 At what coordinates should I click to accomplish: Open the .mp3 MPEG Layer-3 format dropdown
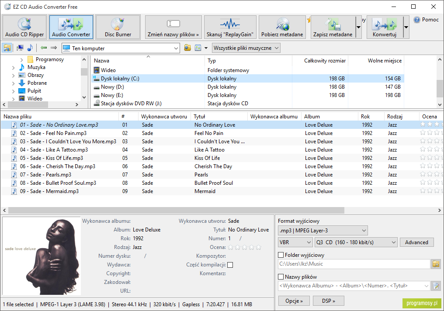[323, 231]
